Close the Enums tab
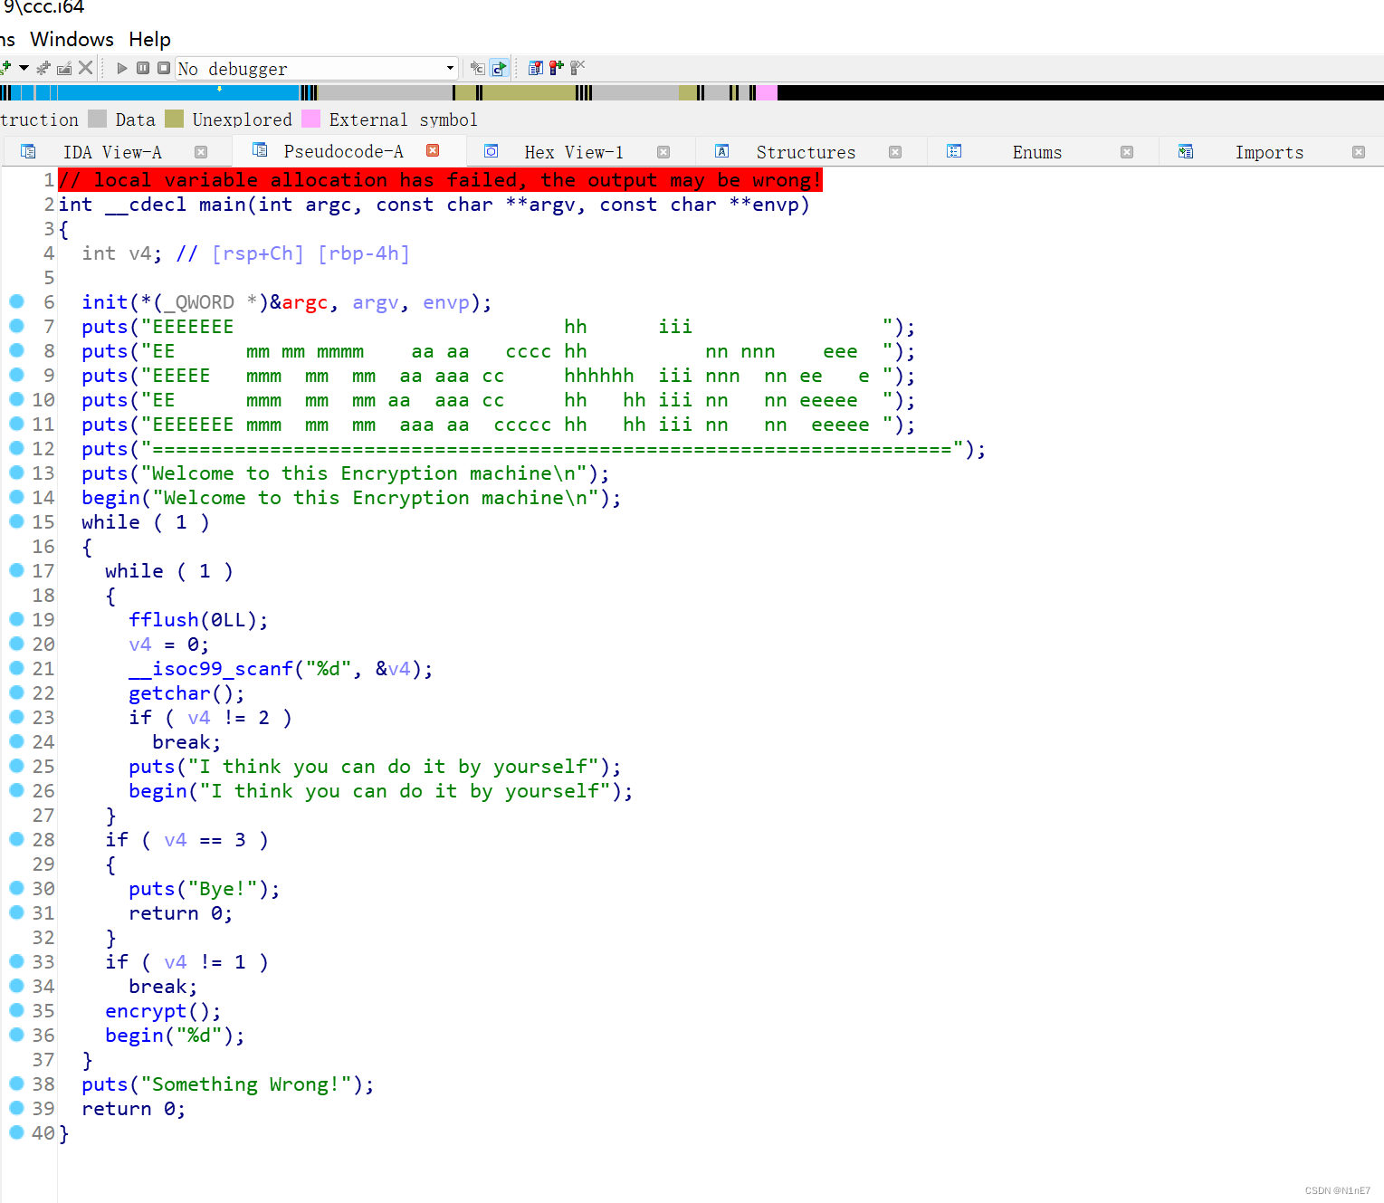The height and width of the screenshot is (1203, 1384). coord(1127,152)
